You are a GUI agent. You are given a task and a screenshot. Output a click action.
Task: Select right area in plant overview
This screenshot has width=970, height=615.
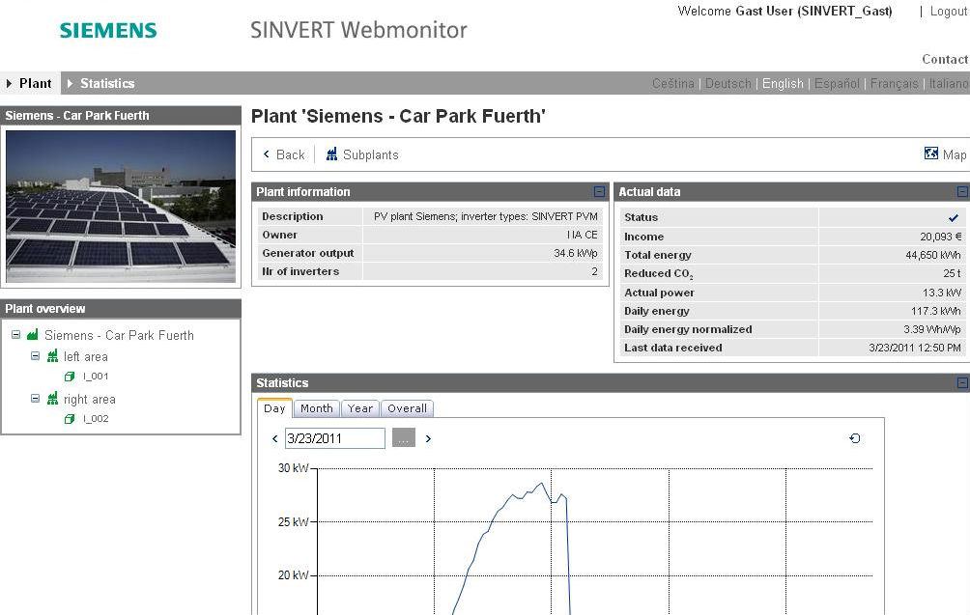click(x=89, y=400)
